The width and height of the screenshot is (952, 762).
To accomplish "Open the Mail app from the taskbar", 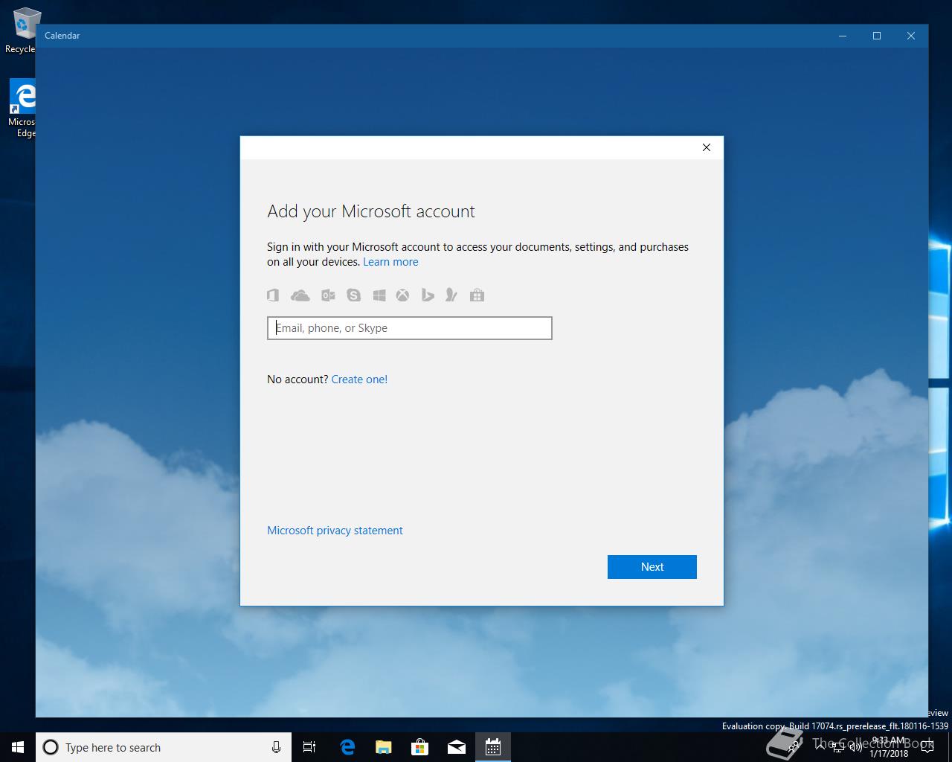I will click(457, 747).
